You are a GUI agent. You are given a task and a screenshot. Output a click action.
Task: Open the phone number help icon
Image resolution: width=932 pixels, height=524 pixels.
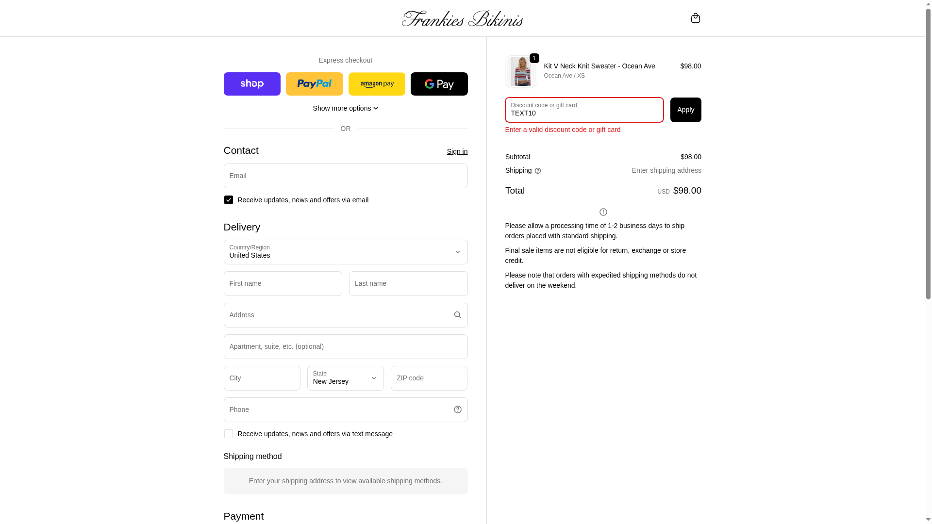pyautogui.click(x=458, y=409)
